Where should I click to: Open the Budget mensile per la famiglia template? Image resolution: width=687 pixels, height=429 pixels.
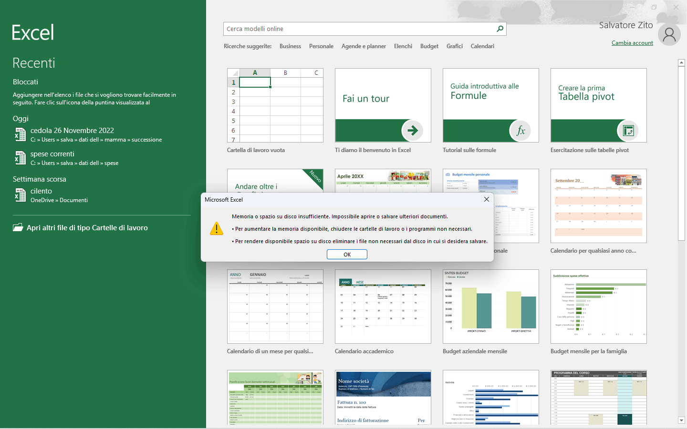599,306
